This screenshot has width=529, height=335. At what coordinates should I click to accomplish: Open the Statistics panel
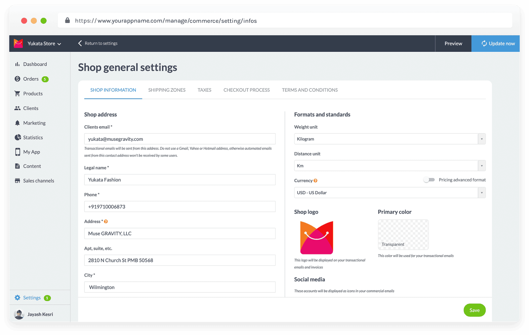33,137
